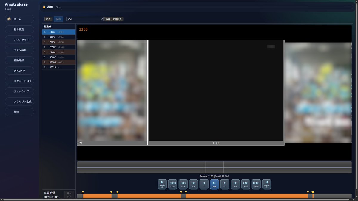
Task: Click the 保存 button
Action: click(x=58, y=19)
